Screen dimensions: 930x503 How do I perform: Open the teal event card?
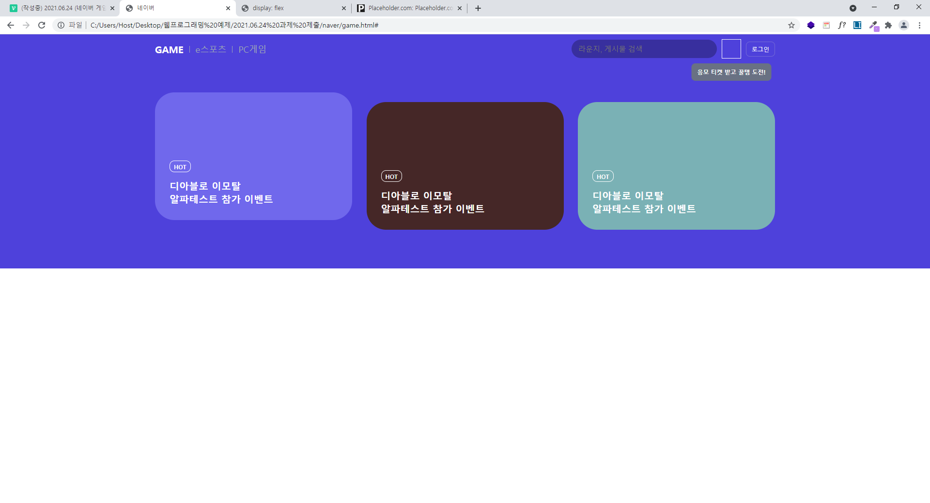676,166
